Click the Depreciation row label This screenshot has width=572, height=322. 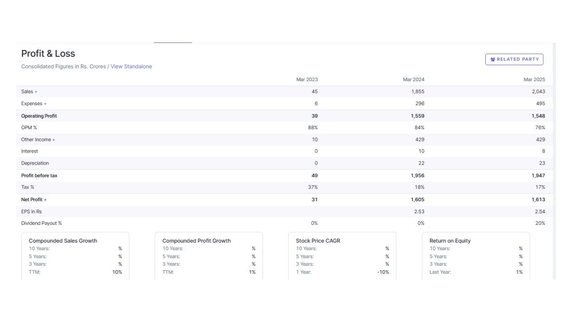pyautogui.click(x=35, y=163)
